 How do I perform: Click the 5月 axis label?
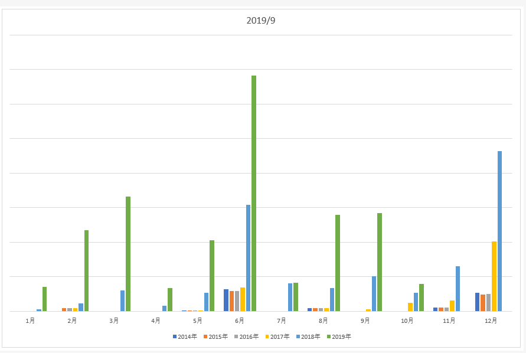(198, 321)
